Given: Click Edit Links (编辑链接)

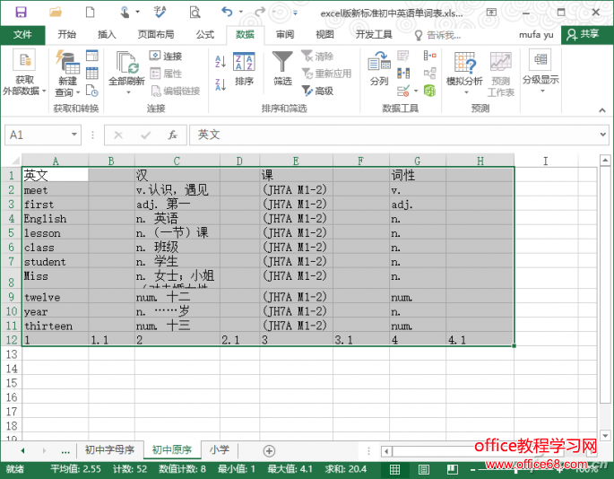Looking at the screenshot, I should tap(176, 91).
